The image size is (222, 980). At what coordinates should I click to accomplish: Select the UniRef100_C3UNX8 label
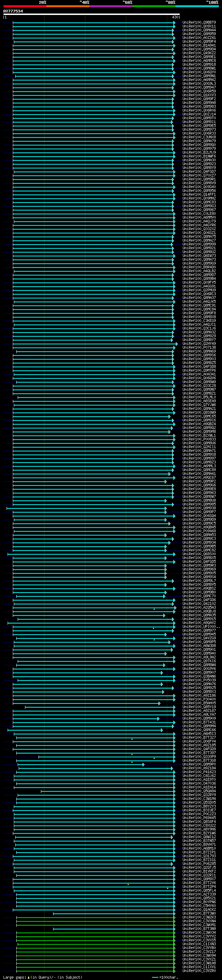point(199,137)
